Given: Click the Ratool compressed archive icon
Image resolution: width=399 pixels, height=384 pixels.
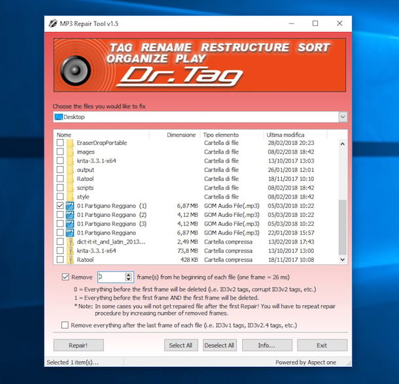Looking at the screenshot, I should 70,260.
